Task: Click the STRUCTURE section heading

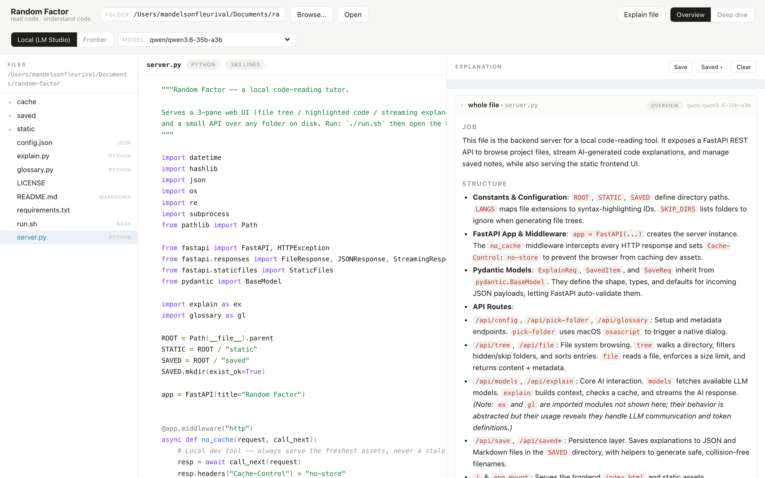Action: [484, 184]
